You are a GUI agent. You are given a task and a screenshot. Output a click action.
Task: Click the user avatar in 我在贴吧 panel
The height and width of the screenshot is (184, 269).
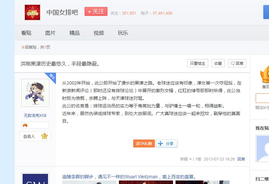click(263, 148)
